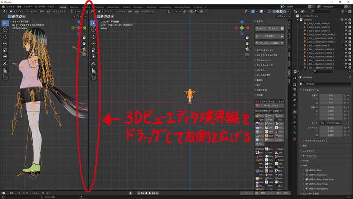The image size is (353, 199).
Task: Select the Add Cube tool in the Front Orthographic viewport
Action: 94,78
